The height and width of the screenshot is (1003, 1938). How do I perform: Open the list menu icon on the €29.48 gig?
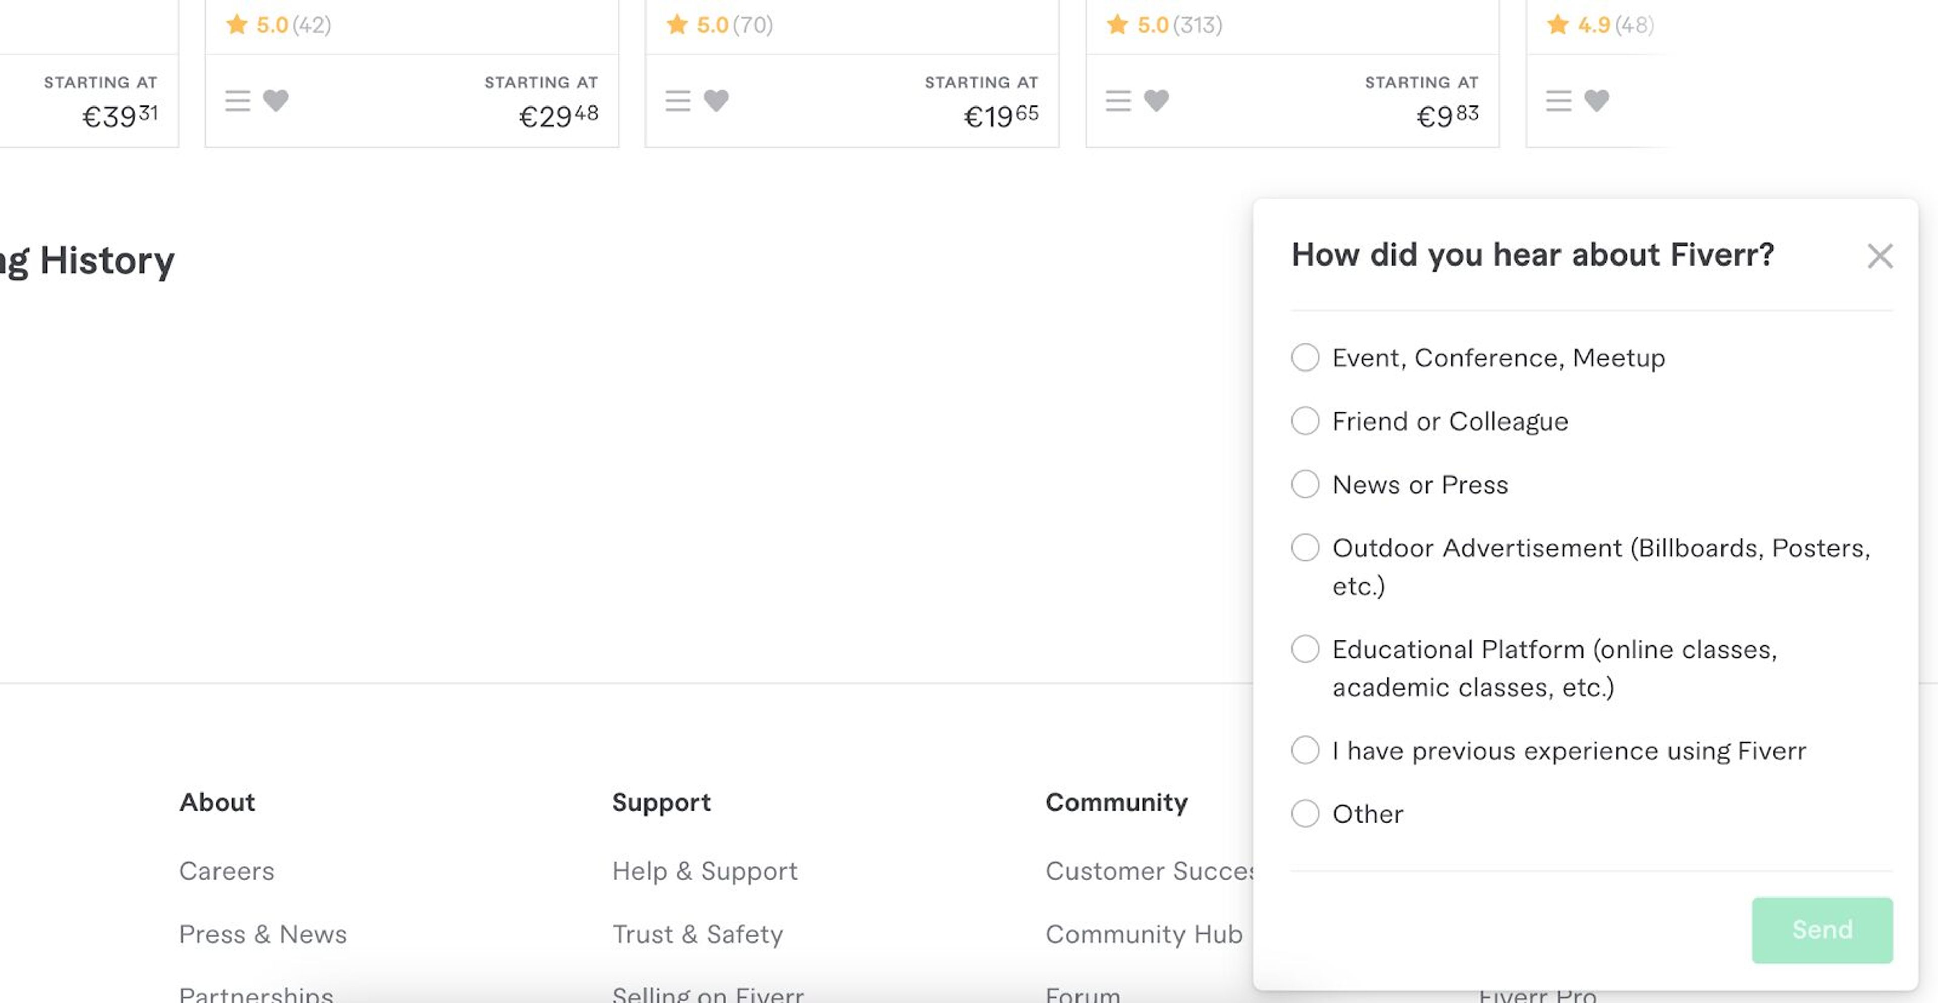coord(237,100)
